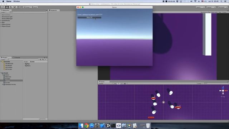Click save-search star icon in Project panel
The height and width of the screenshot is (129, 229).
(x=45, y=59)
